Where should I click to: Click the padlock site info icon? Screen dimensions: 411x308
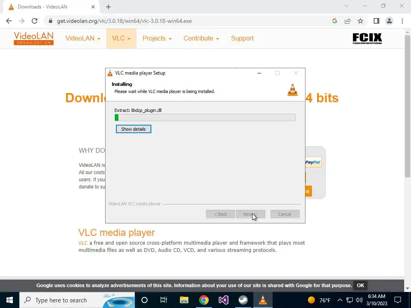(50, 21)
